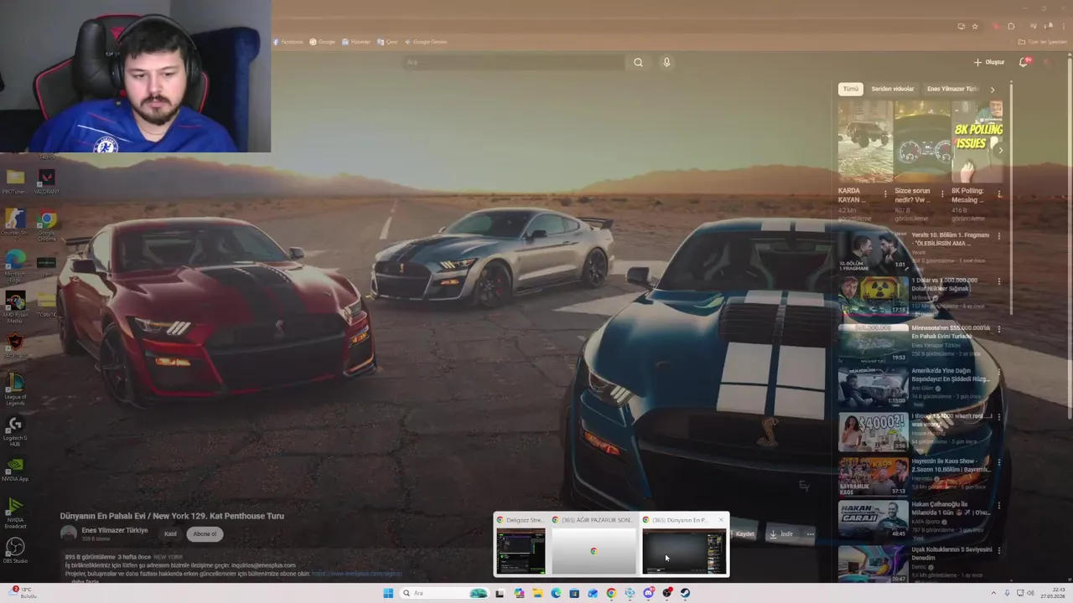Open options for 1 Dolar vs 1.000.000.000 video
The height and width of the screenshot is (603, 1073).
(x=999, y=282)
